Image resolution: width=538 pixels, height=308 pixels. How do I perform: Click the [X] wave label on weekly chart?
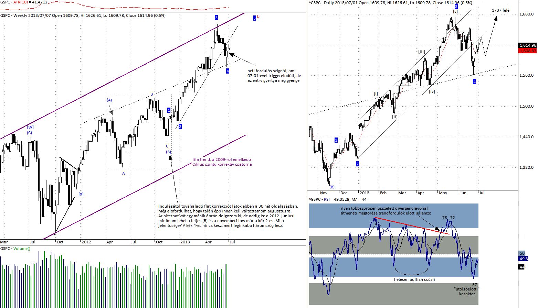click(81, 194)
